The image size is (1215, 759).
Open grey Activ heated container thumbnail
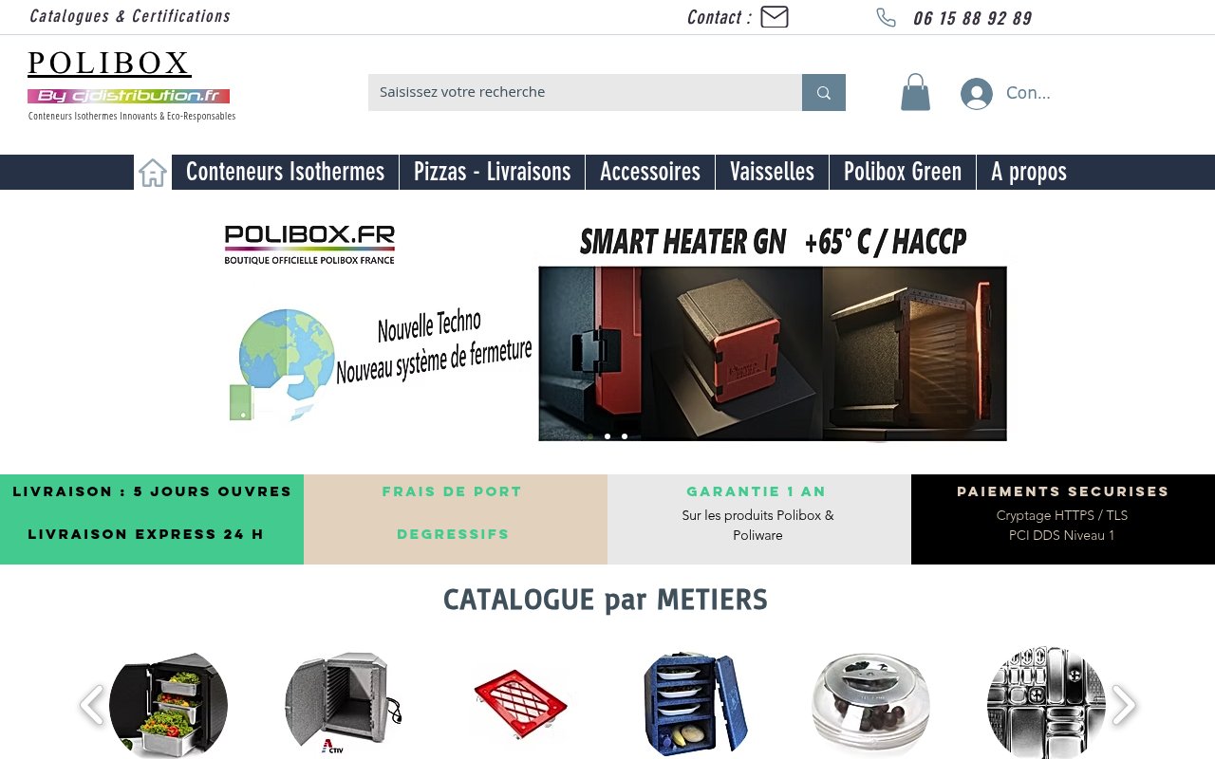(344, 705)
